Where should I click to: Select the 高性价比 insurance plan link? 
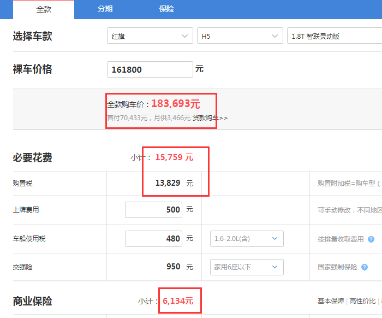362,301
